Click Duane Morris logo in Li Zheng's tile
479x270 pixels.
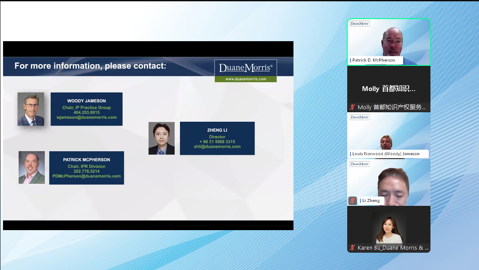pos(360,164)
